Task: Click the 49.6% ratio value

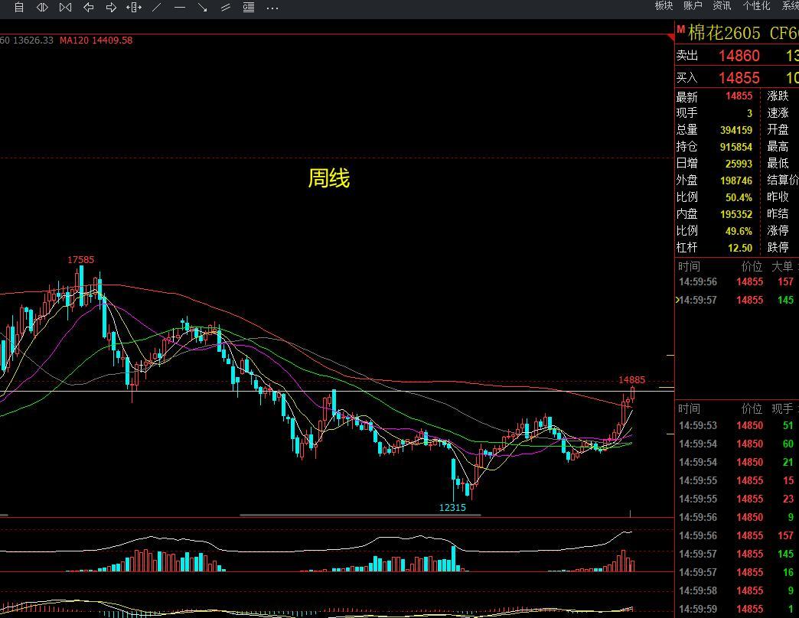Action: click(739, 231)
